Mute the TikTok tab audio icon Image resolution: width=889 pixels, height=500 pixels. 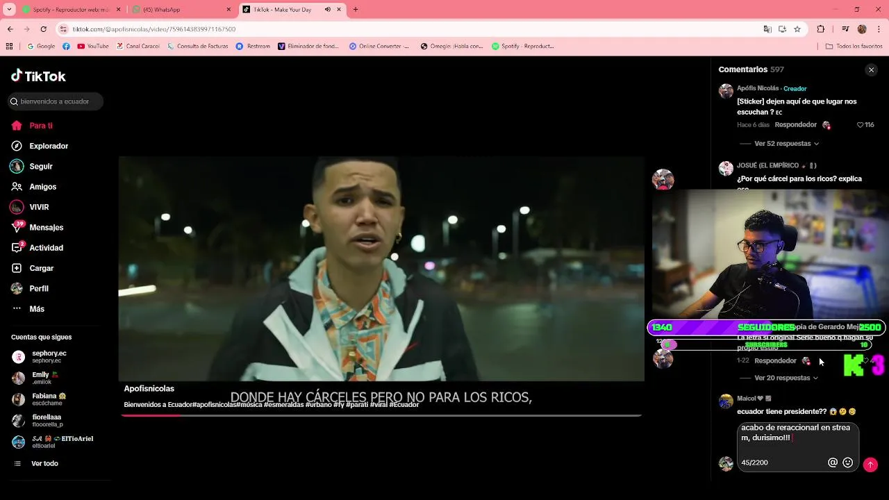(328, 10)
